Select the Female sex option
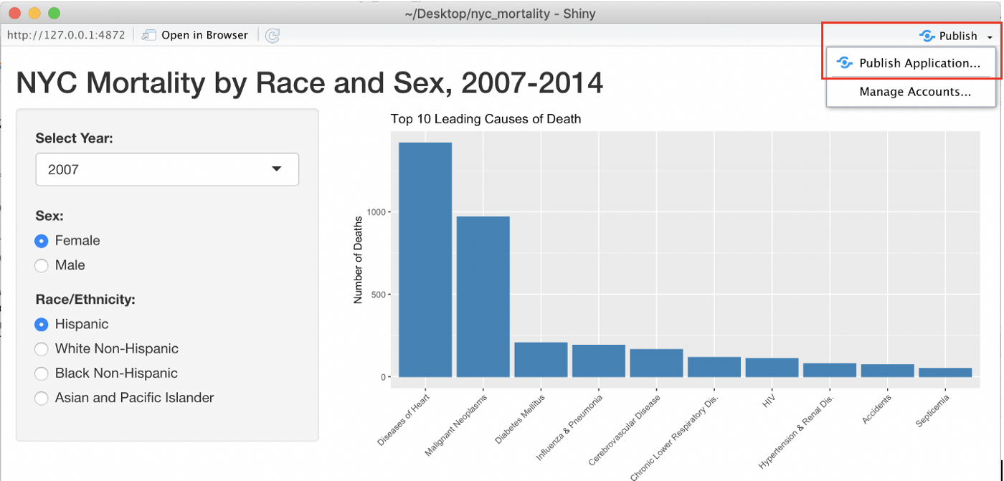Screen dimensions: 1004x481 tap(42, 241)
